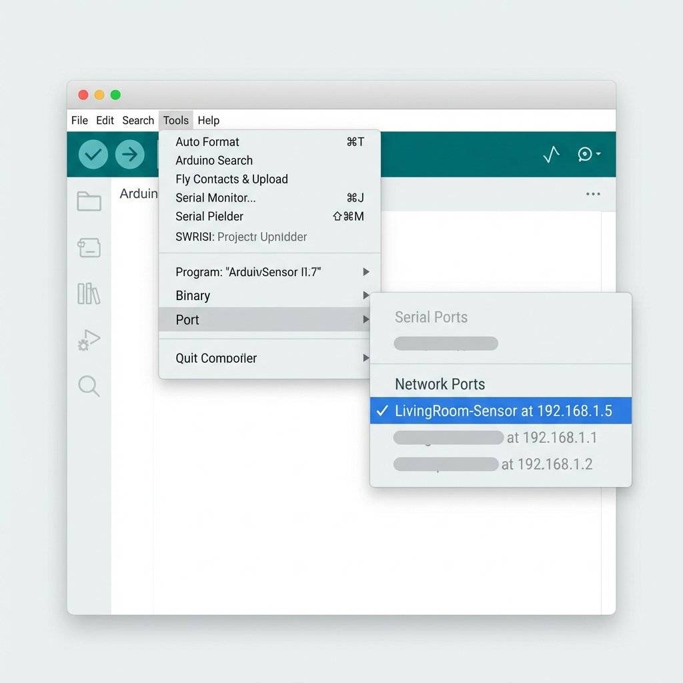Screen dimensions: 683x683
Task: Click the Arduino Search menu entry
Action: tap(213, 160)
